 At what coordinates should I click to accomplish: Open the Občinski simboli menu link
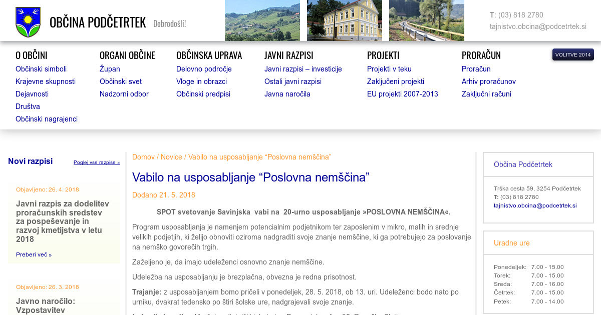click(x=41, y=69)
